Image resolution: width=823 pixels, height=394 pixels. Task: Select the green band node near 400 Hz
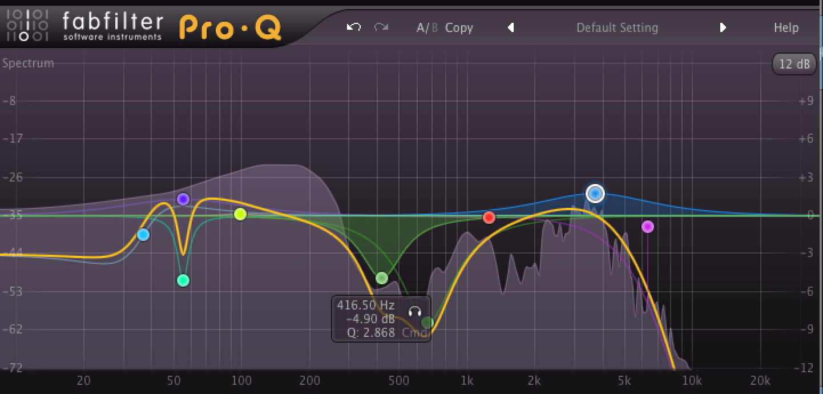click(x=381, y=278)
